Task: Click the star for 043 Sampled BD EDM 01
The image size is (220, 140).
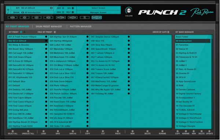Action: (x=87, y=114)
